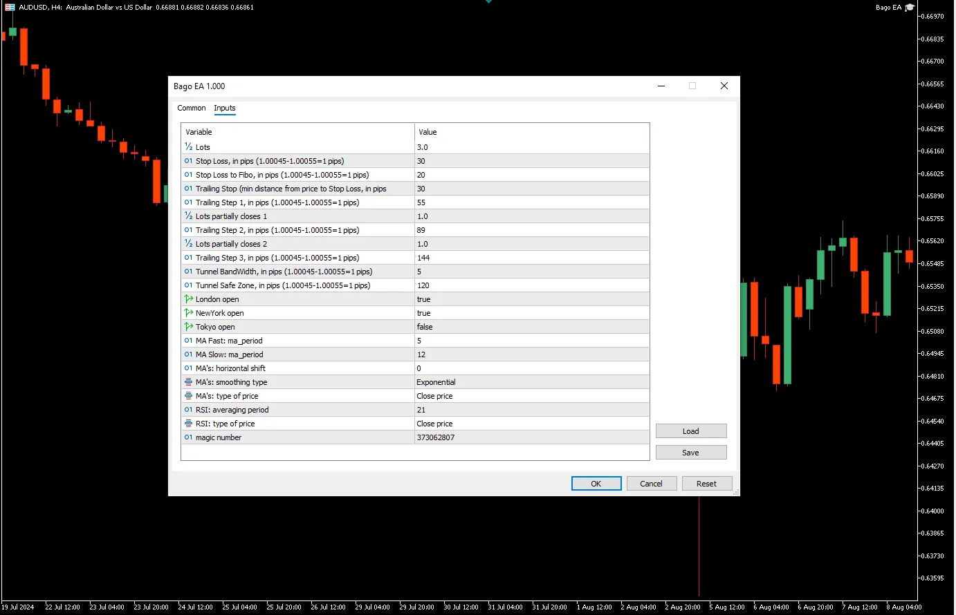Switch to the Common tab
956x615 pixels.
tap(191, 108)
